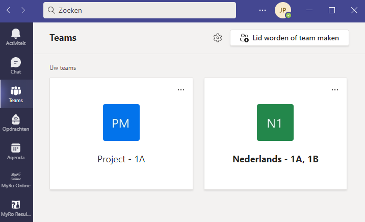Open more options for Project - 1A

(181, 89)
